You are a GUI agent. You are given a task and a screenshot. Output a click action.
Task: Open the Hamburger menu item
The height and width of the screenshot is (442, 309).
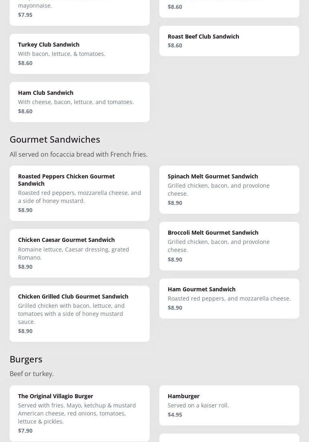pyautogui.click(x=229, y=405)
